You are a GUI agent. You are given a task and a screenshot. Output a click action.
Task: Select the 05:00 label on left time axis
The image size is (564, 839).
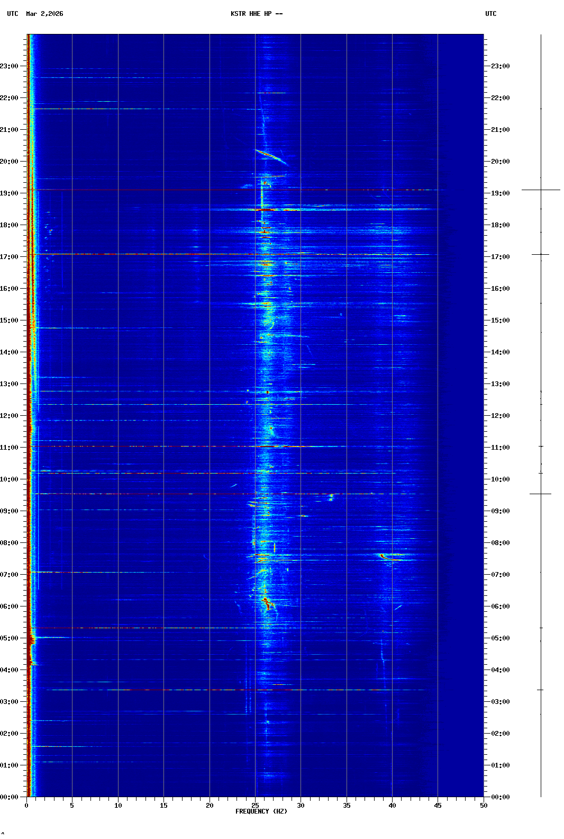pyautogui.click(x=10, y=638)
